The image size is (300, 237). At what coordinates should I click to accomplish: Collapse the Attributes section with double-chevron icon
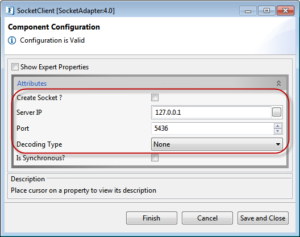pos(278,83)
